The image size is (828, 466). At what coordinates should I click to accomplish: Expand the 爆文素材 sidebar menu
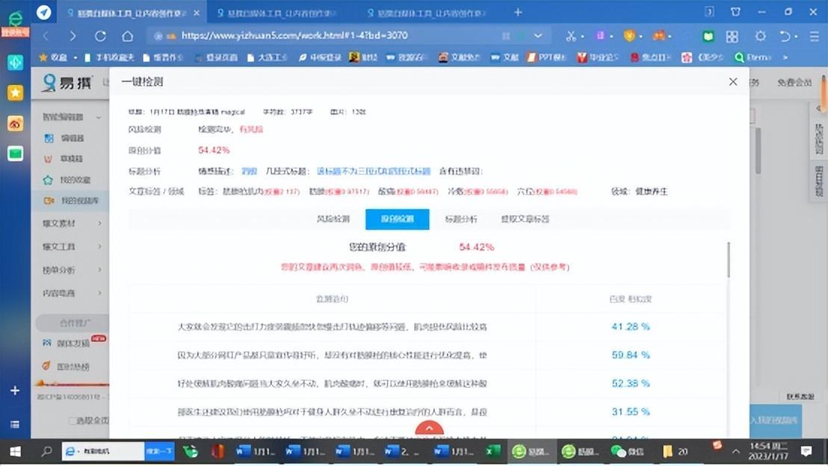tap(72, 223)
